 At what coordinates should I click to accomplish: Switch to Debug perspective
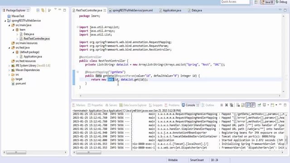(x=281, y=2)
